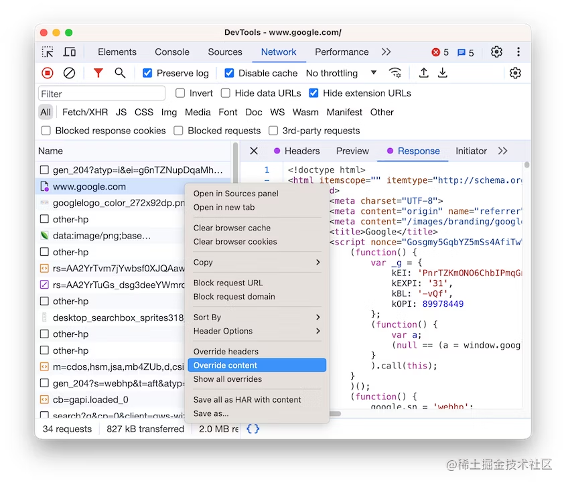Click stylesheet icon beside rs=AA2YrTuGs request
566x485 pixels.
pyautogui.click(x=44, y=285)
